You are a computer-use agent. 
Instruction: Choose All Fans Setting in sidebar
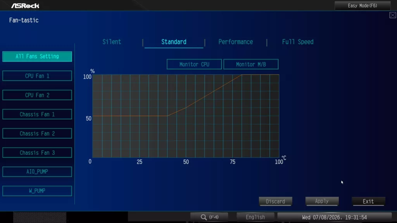click(37, 57)
